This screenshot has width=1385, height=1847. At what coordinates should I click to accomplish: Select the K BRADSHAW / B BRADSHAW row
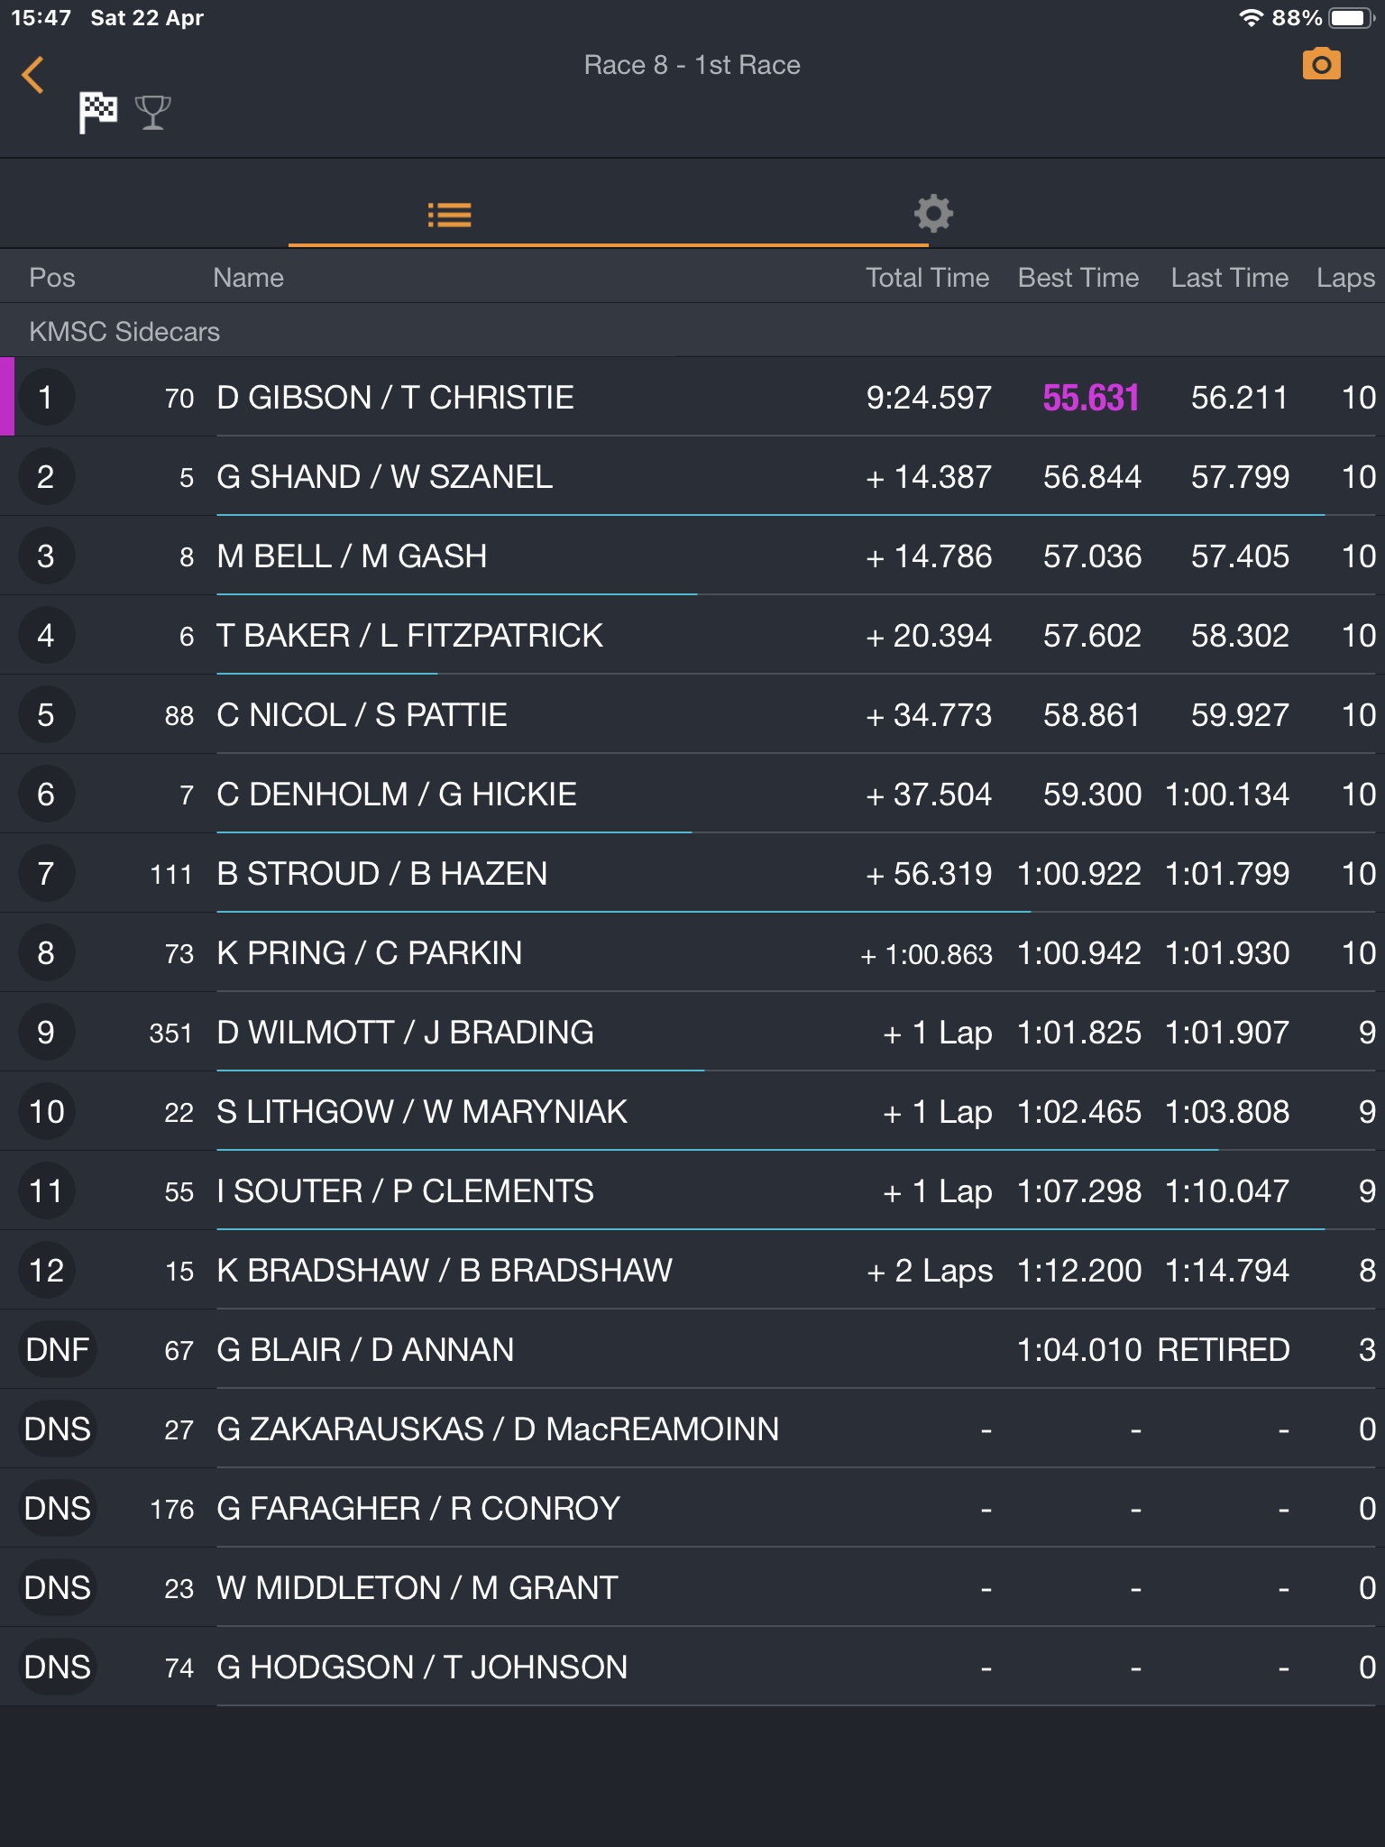[x=444, y=1271]
